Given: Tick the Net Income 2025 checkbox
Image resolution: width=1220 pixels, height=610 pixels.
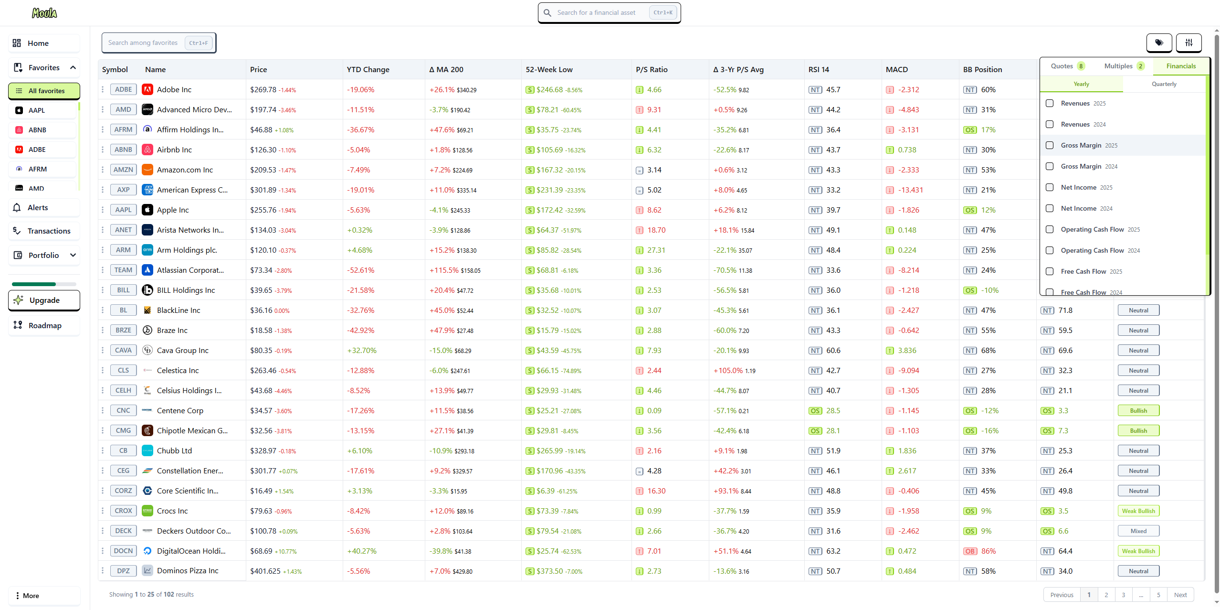Looking at the screenshot, I should click(x=1050, y=187).
